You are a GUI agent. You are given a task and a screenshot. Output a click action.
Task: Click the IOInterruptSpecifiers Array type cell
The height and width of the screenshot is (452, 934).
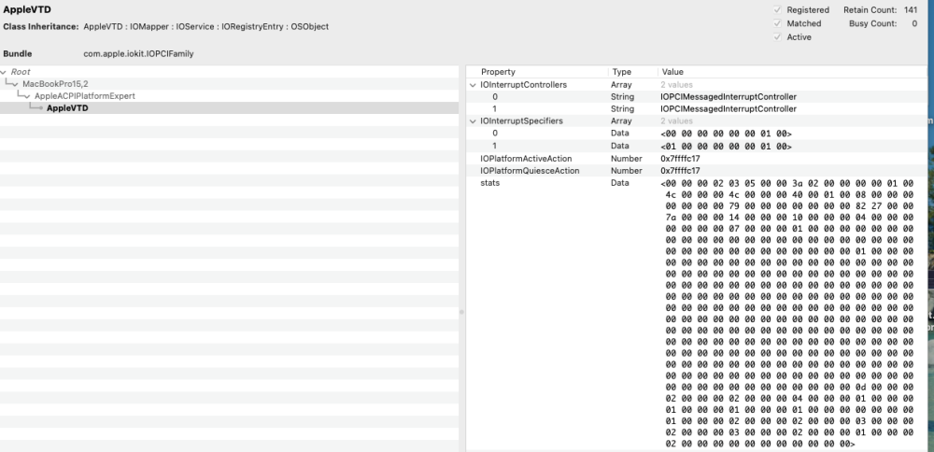point(621,121)
